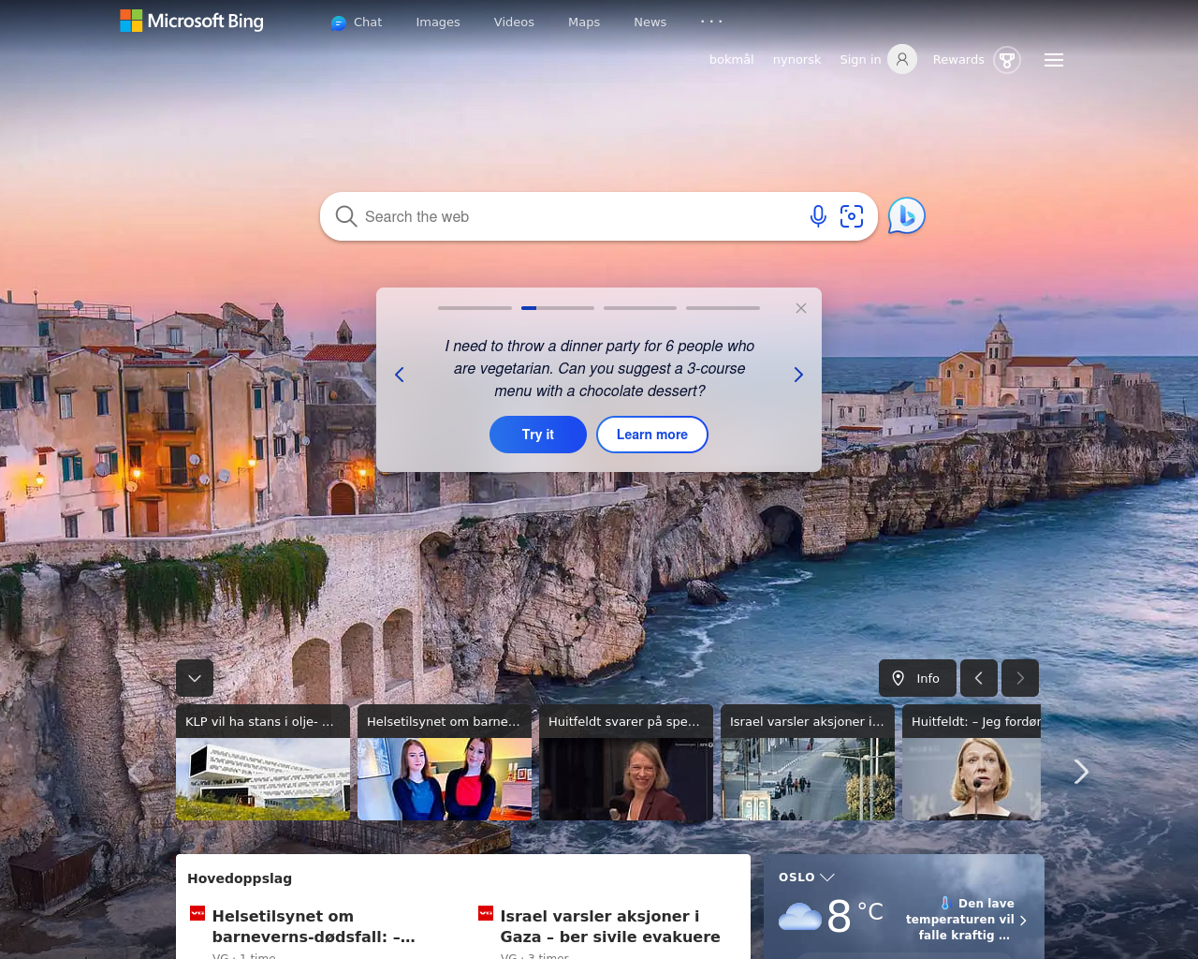The height and width of the screenshot is (959, 1198).
Task: Open image Info button
Action: pyautogui.click(x=917, y=678)
